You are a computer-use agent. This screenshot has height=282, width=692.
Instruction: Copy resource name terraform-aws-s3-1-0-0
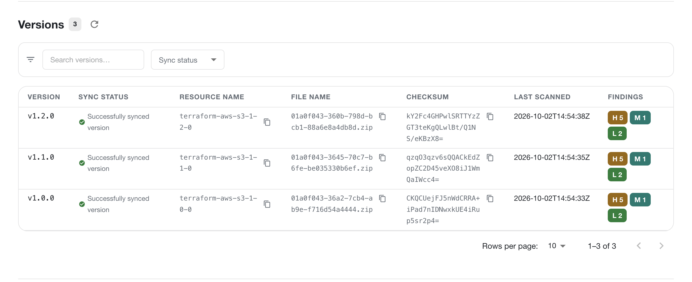(267, 204)
